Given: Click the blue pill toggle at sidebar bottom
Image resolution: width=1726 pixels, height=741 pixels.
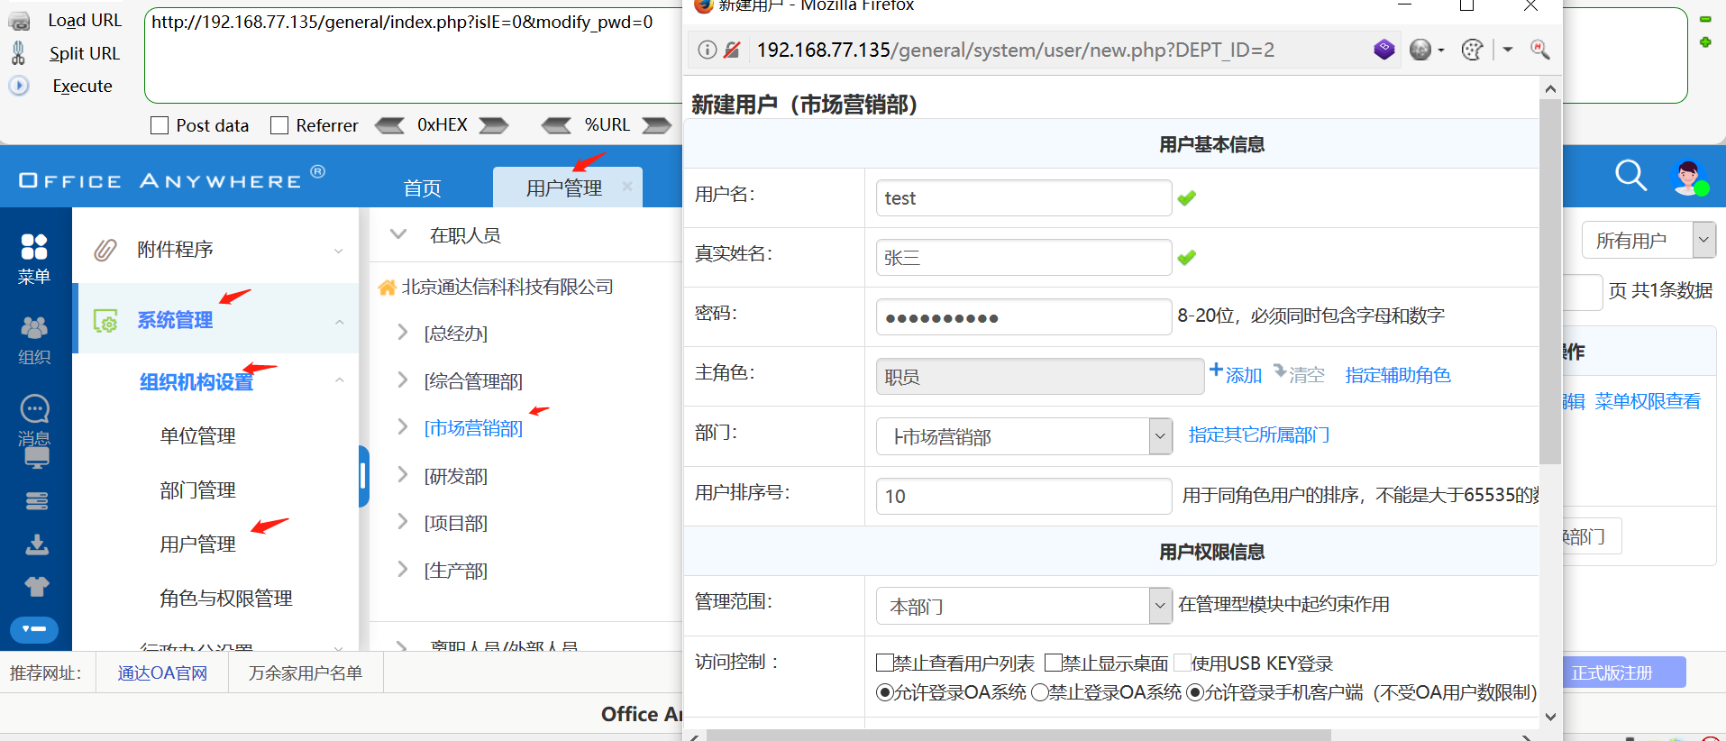Looking at the screenshot, I should coord(34,629).
